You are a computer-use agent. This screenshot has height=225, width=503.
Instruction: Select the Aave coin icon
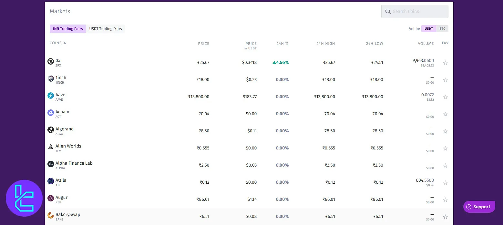[x=50, y=95]
